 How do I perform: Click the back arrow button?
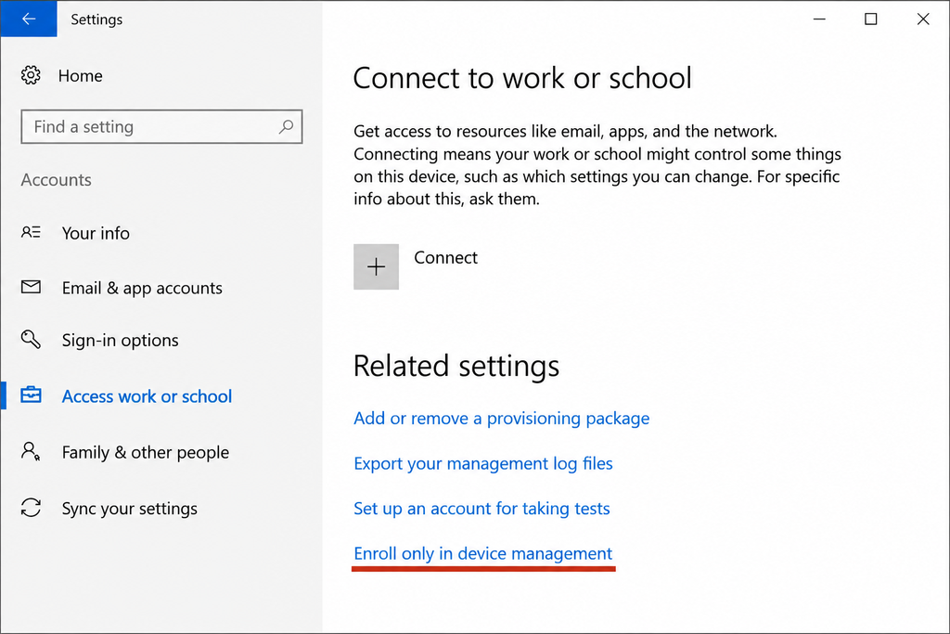pyautogui.click(x=29, y=19)
